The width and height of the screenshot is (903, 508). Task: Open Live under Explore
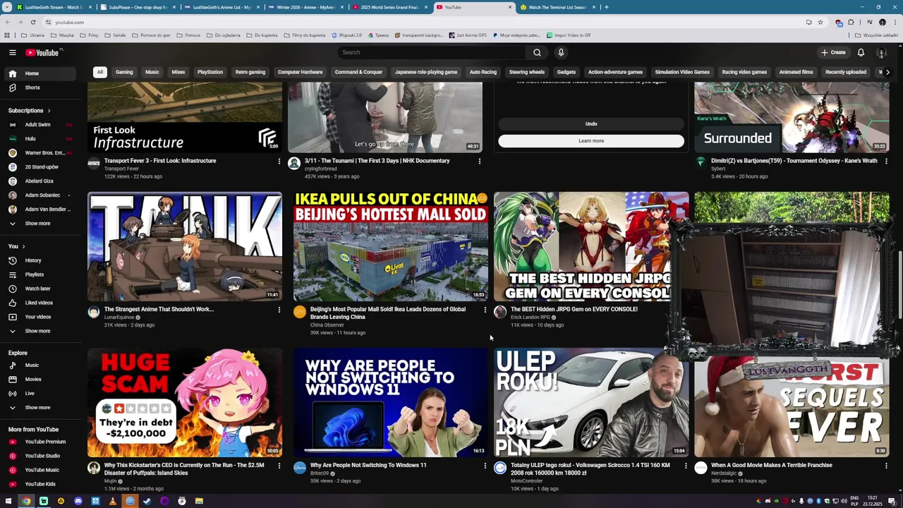click(x=42, y=393)
